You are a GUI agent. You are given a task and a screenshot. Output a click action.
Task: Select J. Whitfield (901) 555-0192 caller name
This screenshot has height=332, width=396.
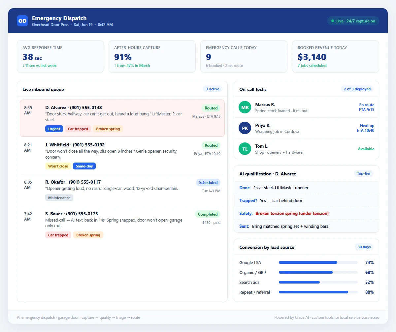[x=75, y=145]
